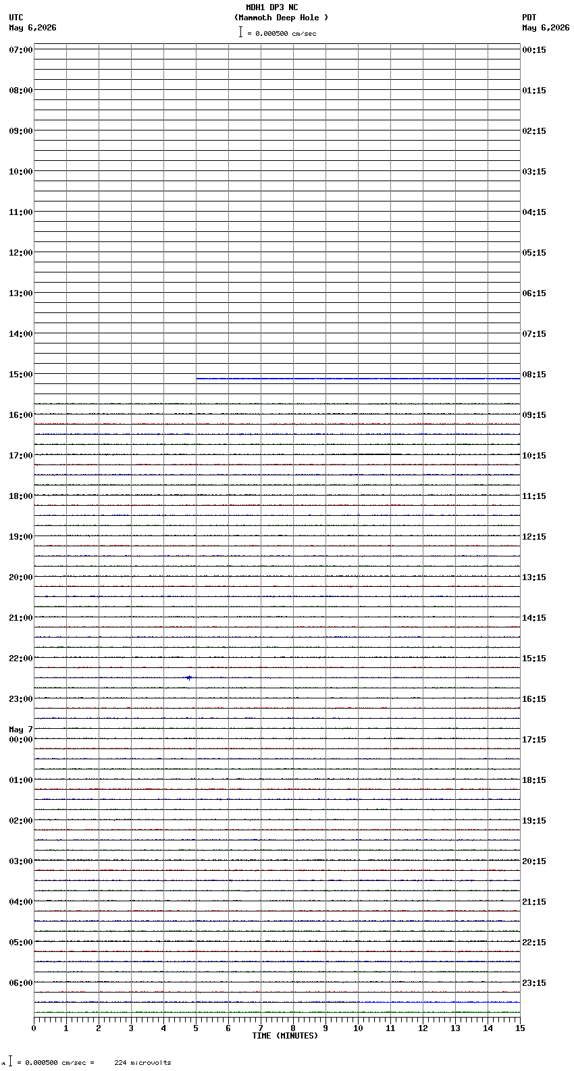Click the UTC time label '10:00'

click(20, 172)
